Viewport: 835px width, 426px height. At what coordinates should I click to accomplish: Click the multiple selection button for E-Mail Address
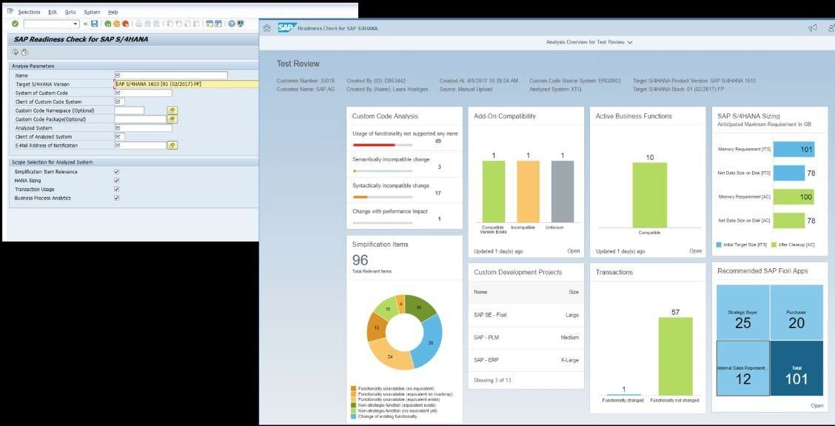(x=172, y=145)
